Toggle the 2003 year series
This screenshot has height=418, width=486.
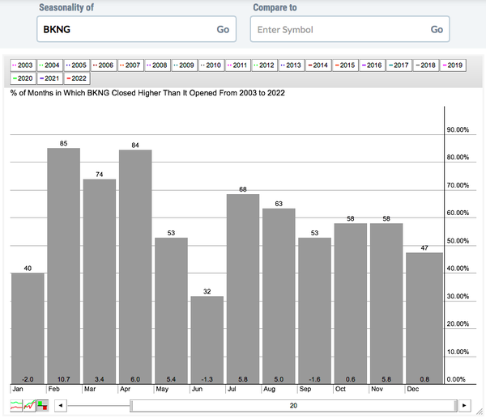click(x=23, y=65)
